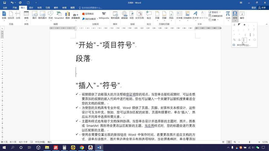Click the zoom out minus button

[x=239, y=142]
